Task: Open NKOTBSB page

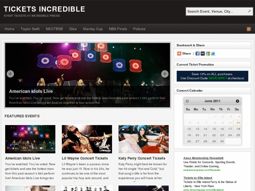Action: click(x=54, y=29)
